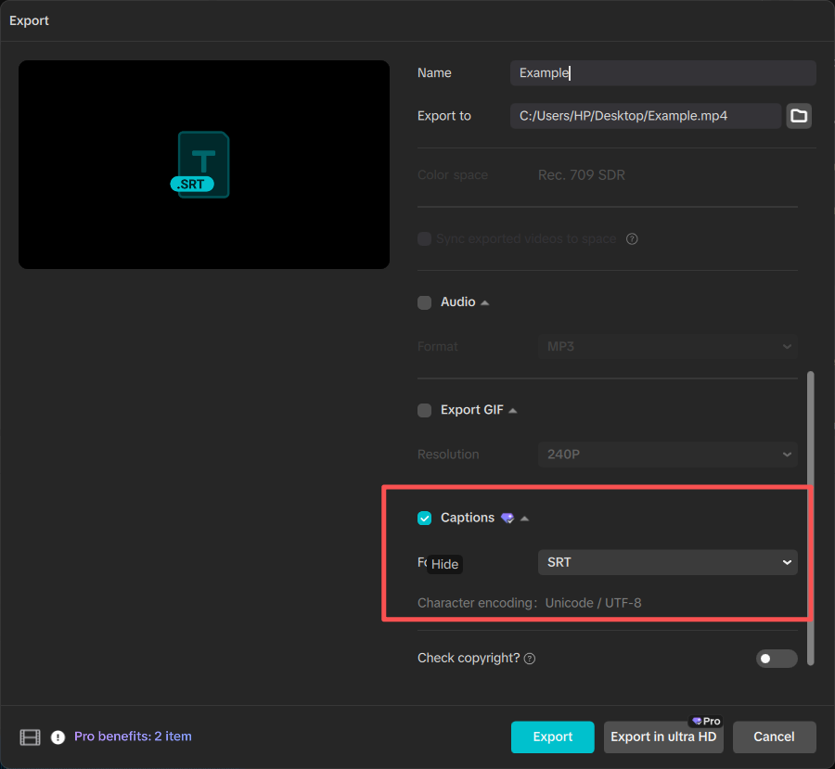835x769 pixels.
Task: Open the captions format SRT dropdown
Action: pos(667,562)
